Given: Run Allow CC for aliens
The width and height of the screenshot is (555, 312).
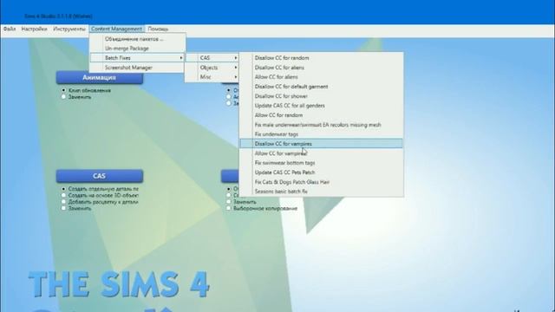Looking at the screenshot, I should click(322, 77).
